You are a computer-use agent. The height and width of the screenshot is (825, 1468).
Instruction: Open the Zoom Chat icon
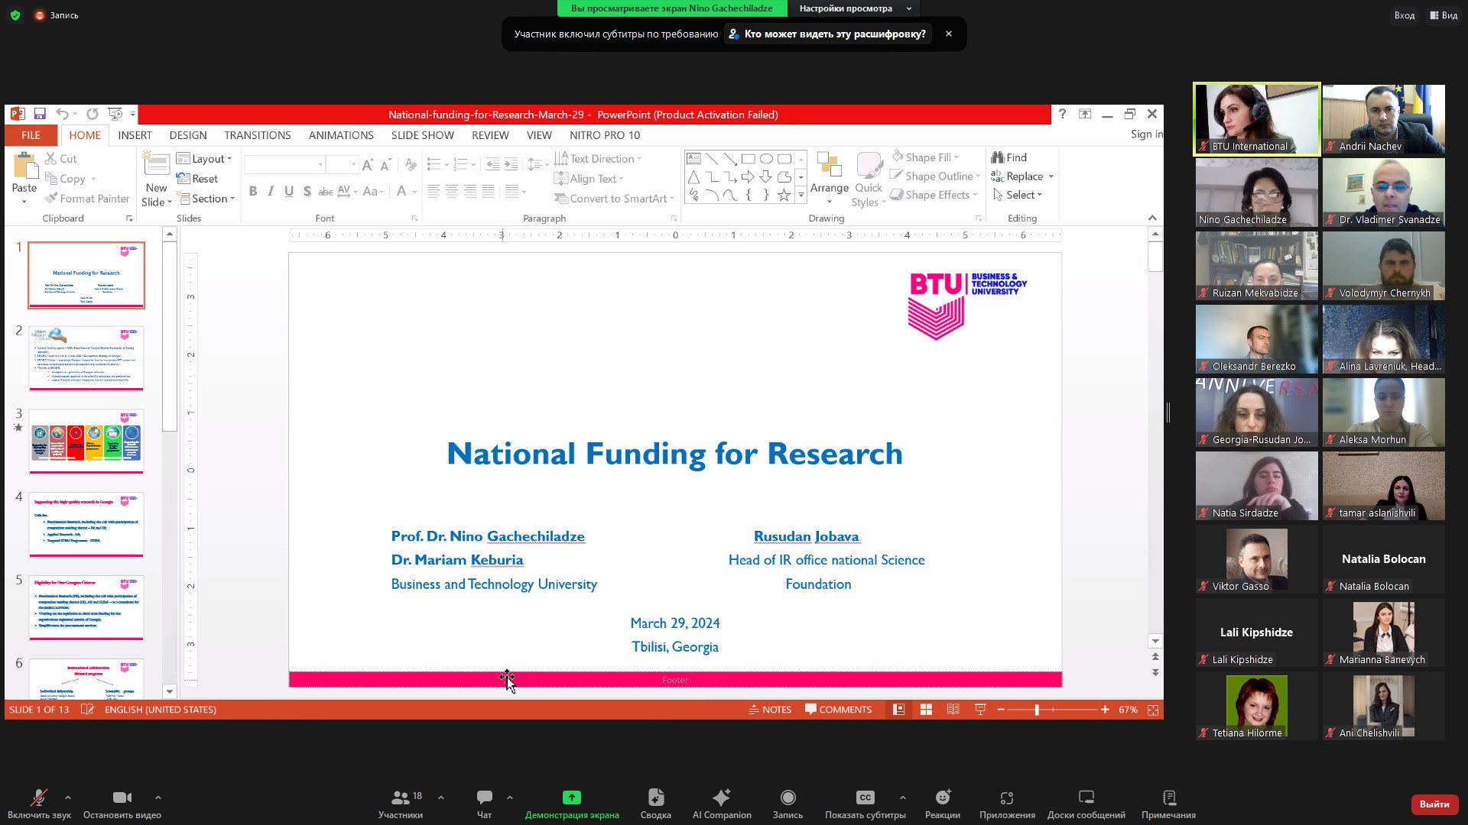[484, 797]
